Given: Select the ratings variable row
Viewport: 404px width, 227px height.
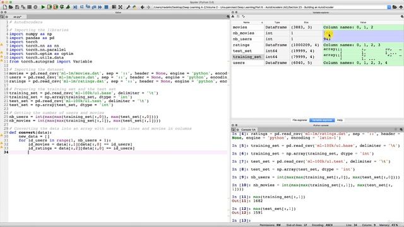Looking at the screenshot, I should (318, 45).
